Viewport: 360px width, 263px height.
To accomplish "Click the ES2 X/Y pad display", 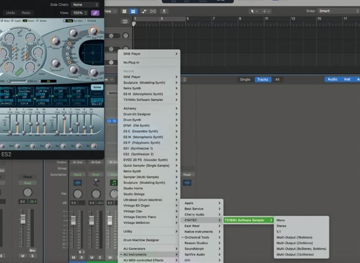I will point(92,53).
